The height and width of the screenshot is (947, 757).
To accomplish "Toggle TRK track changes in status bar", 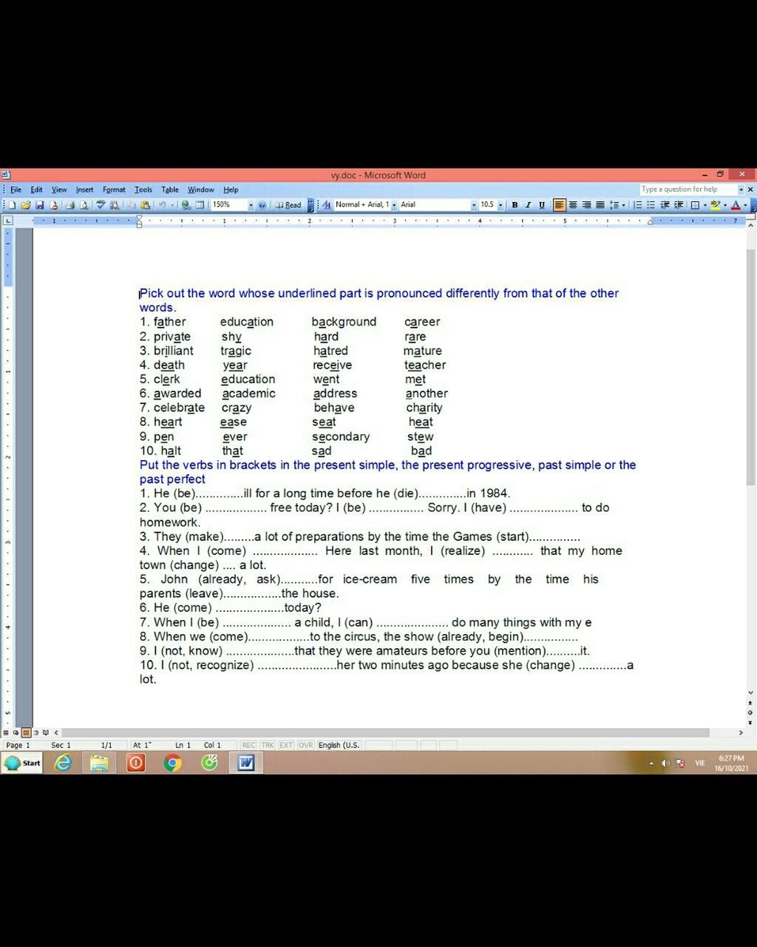I will point(267,745).
